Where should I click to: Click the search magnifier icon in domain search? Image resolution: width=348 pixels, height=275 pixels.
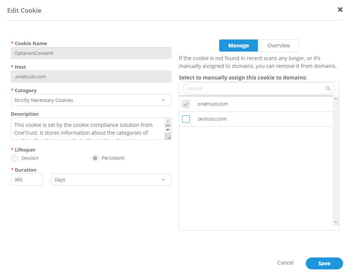point(328,88)
